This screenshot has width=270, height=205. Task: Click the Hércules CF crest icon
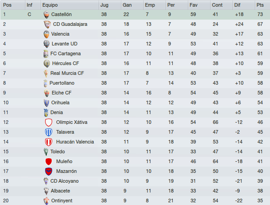(x=47, y=64)
